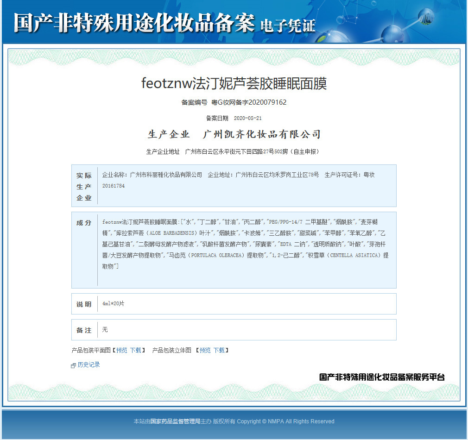Open the 国家药品监督管理局 footer link
468x440 pixels.
(x=175, y=421)
